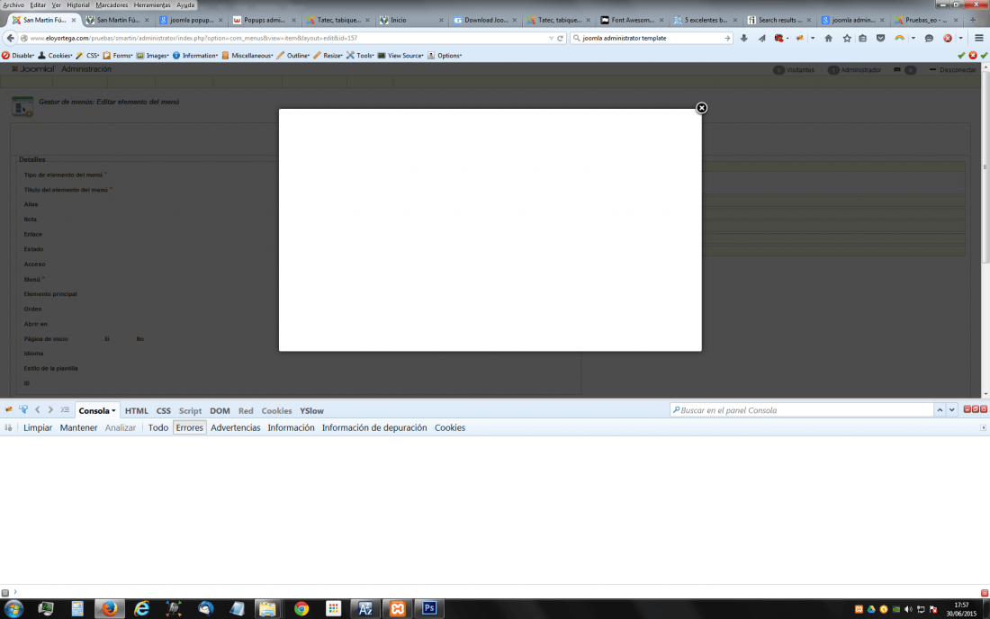Toggle the Firebug command line icon
The height and width of the screenshot is (619, 990).
(x=65, y=410)
